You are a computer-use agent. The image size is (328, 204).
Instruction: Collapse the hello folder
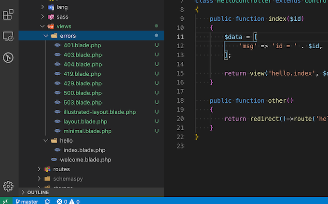pos(46,141)
